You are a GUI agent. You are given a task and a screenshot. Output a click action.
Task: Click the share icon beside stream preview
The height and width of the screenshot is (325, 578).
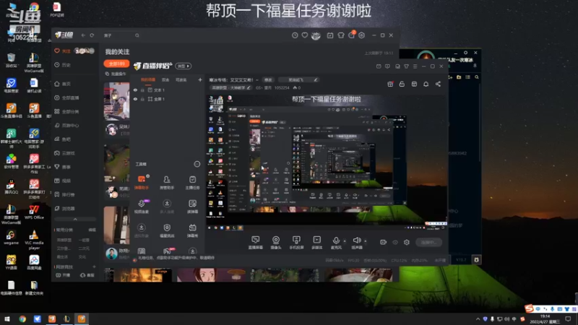pyautogui.click(x=438, y=84)
